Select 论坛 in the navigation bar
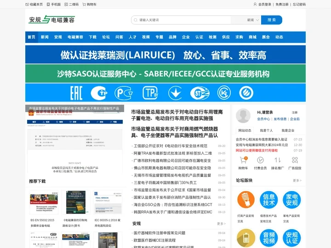The width and height of the screenshot is (331, 248). (x=106, y=37)
